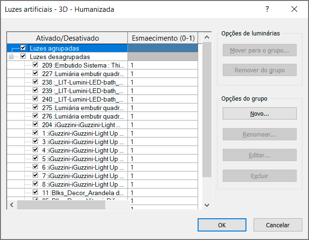Toggle Luzes agrupadas checkbox
Screen dimensions: 309x240
(23, 48)
